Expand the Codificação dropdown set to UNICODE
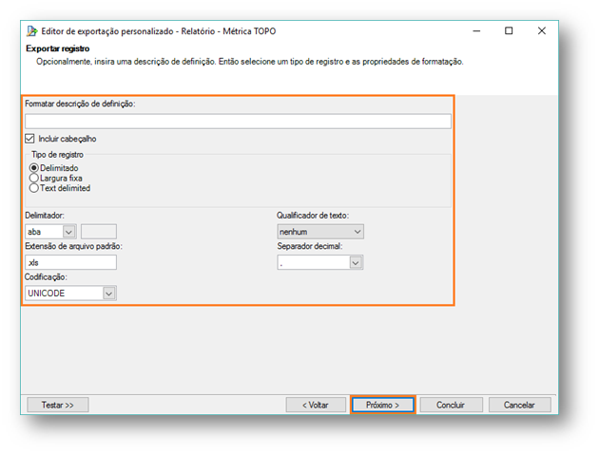This screenshot has width=599, height=455. coord(108,294)
